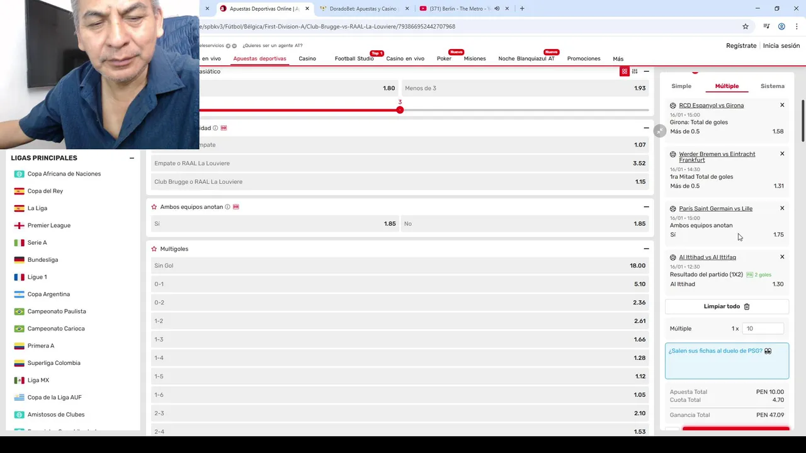Viewport: 806px width, 453px height.
Task: Select Menos de 3 odds 1.93
Action: 525,88
